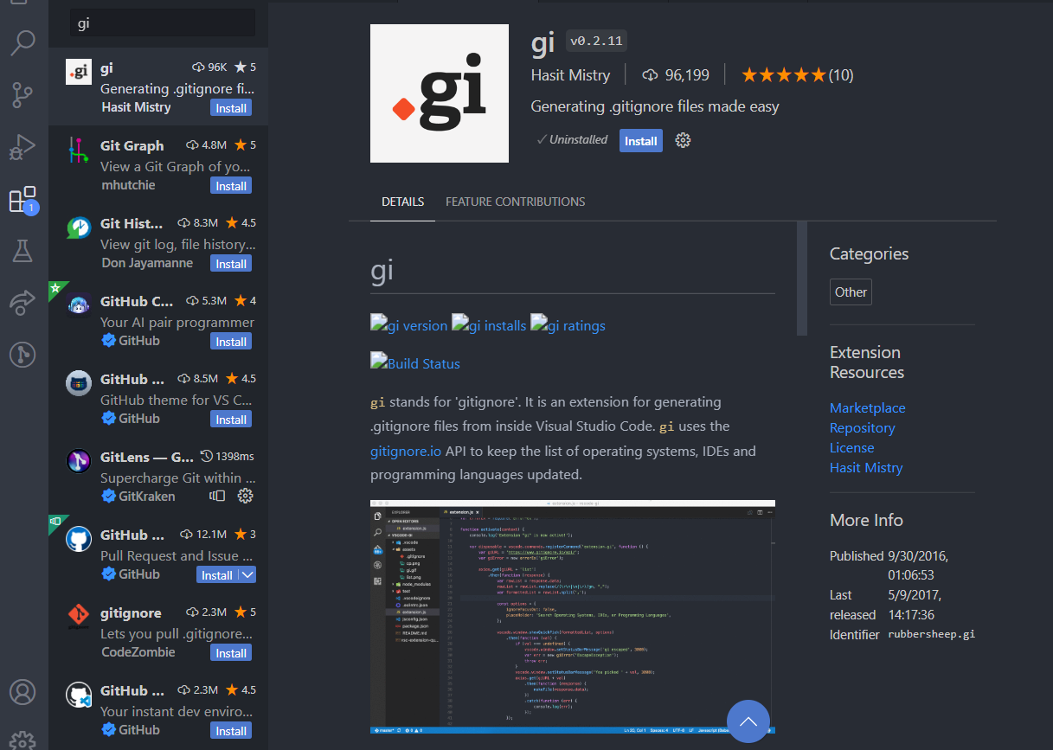Open the Accounts menu icon
The width and height of the screenshot is (1053, 750).
pyautogui.click(x=22, y=693)
